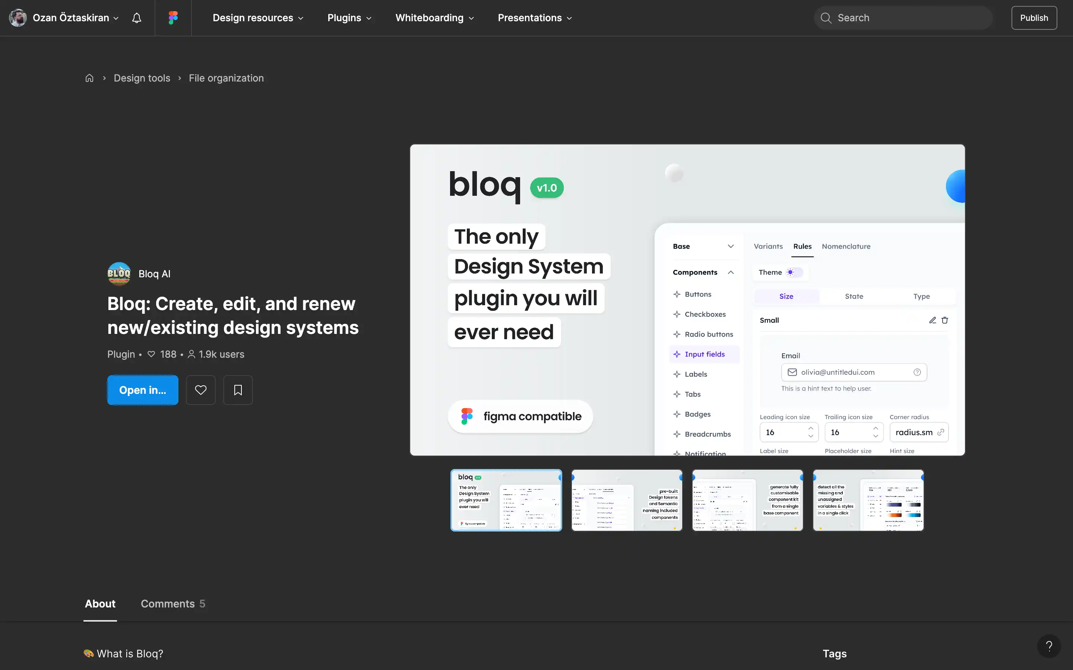1073x670 pixels.
Task: Click the Tags heading
Action: tap(835, 654)
